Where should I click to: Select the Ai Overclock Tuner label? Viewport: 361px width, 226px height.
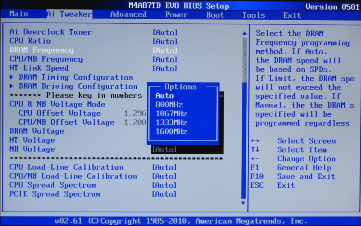(x=50, y=32)
